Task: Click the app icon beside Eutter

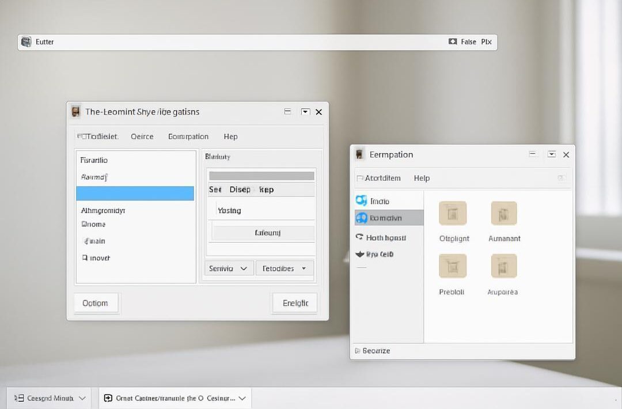Action: tap(26, 41)
